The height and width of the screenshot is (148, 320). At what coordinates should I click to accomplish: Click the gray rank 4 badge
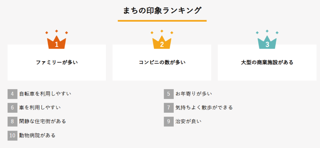pos(12,94)
